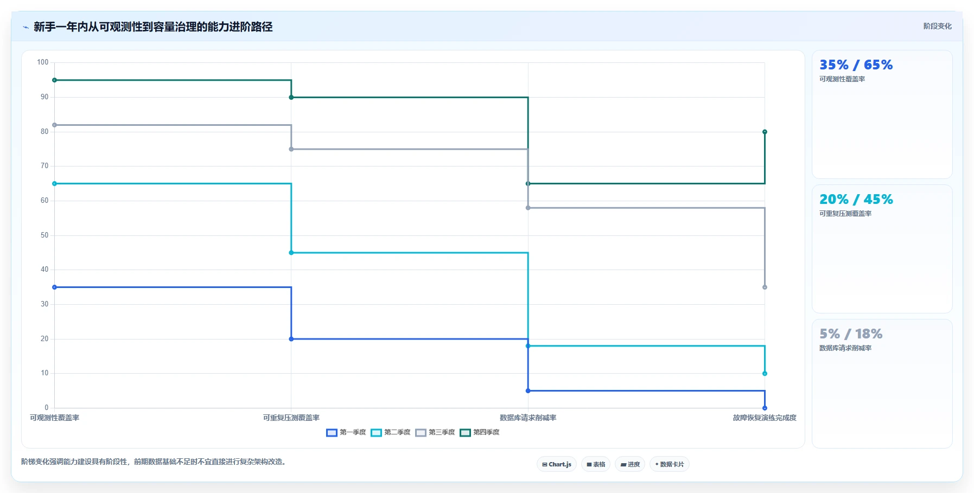Click the footnote text starting 阶梯变化强调
The height and width of the screenshot is (493, 974).
155,462
